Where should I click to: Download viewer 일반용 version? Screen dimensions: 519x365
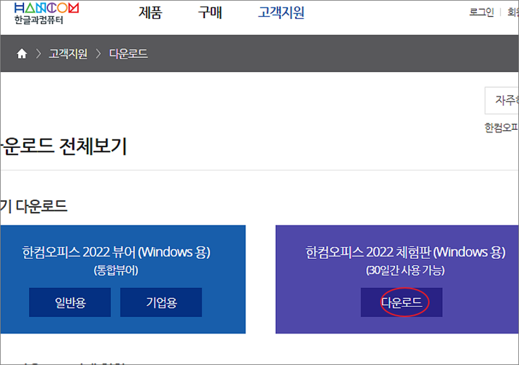click(70, 302)
